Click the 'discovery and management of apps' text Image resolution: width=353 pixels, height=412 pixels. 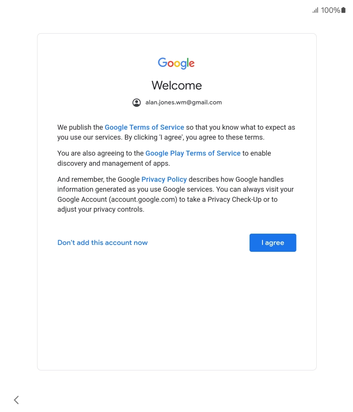point(113,163)
